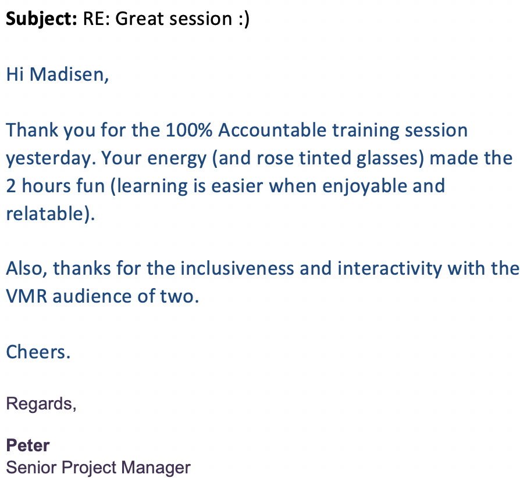Click the 'Cheers.' line

coord(38,352)
